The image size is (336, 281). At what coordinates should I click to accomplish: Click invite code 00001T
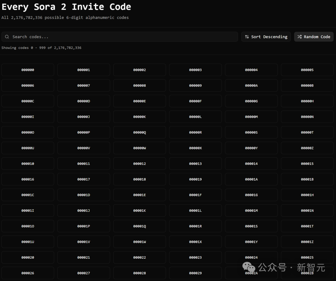click(307, 226)
